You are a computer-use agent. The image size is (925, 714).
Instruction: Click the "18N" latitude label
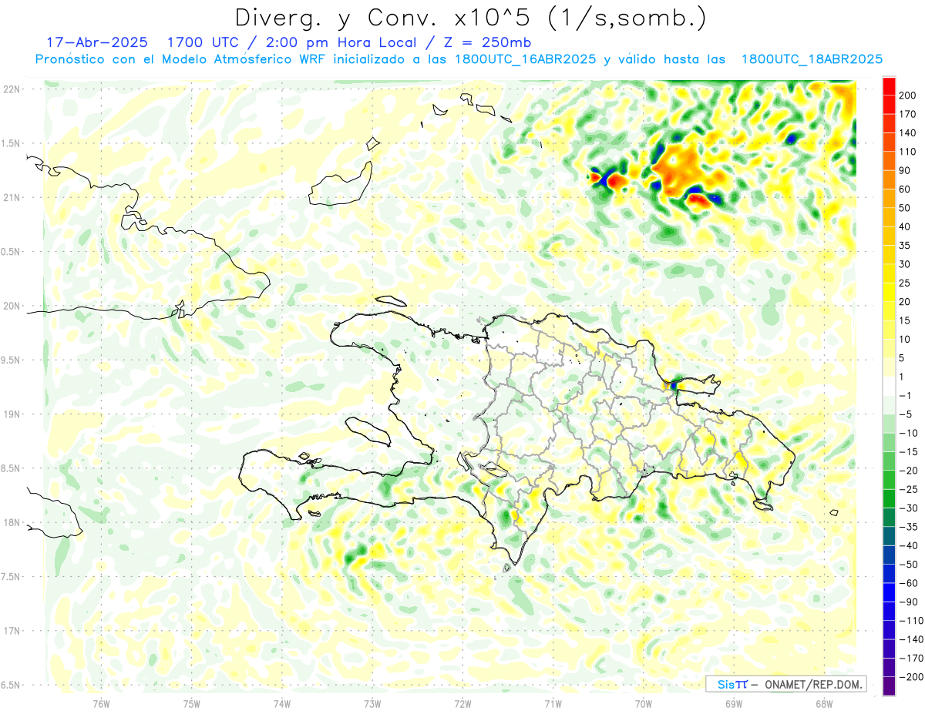(x=12, y=522)
